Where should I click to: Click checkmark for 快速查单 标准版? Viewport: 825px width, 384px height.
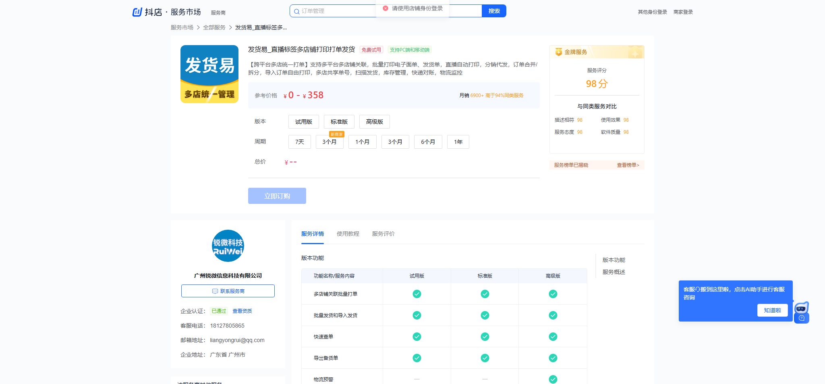pyautogui.click(x=485, y=337)
